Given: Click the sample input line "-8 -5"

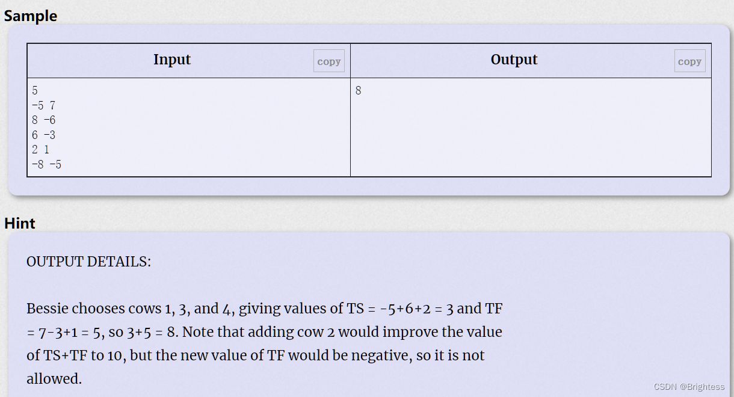Looking at the screenshot, I should pos(46,164).
